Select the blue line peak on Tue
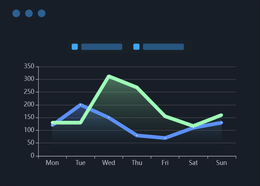260x186 pixels. (81, 105)
